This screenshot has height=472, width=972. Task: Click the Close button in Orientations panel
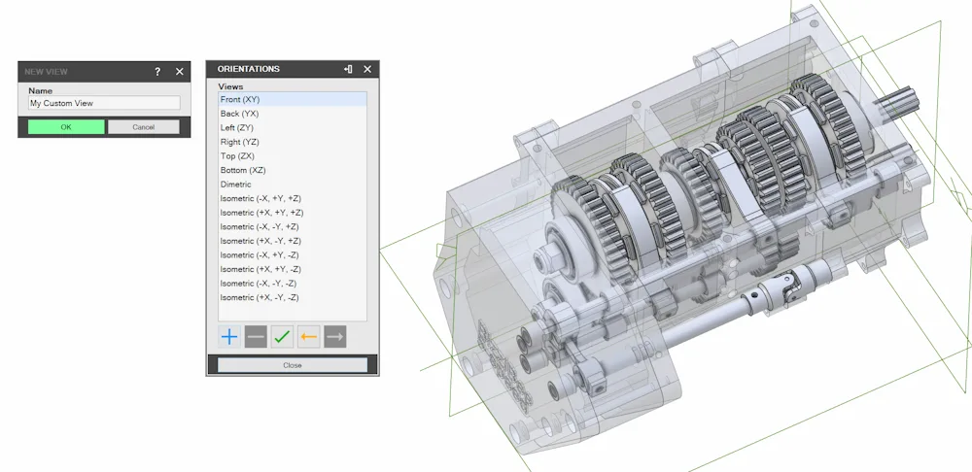click(292, 365)
